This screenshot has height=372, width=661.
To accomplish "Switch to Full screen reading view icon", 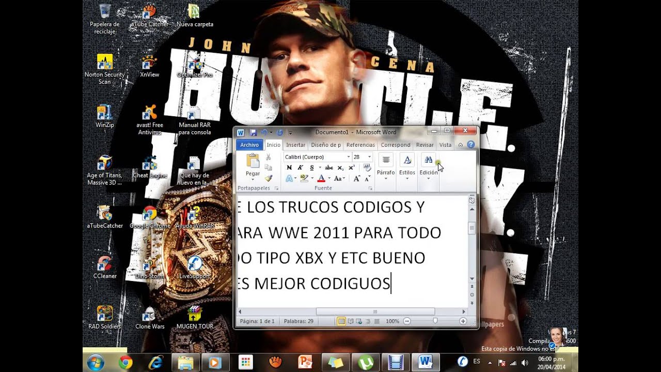I will [351, 321].
